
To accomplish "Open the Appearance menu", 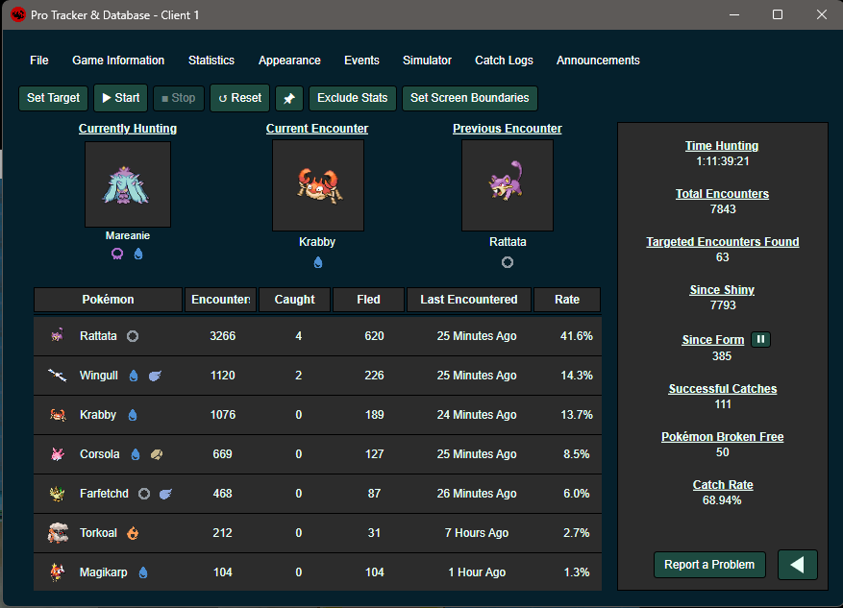I will [x=289, y=61].
